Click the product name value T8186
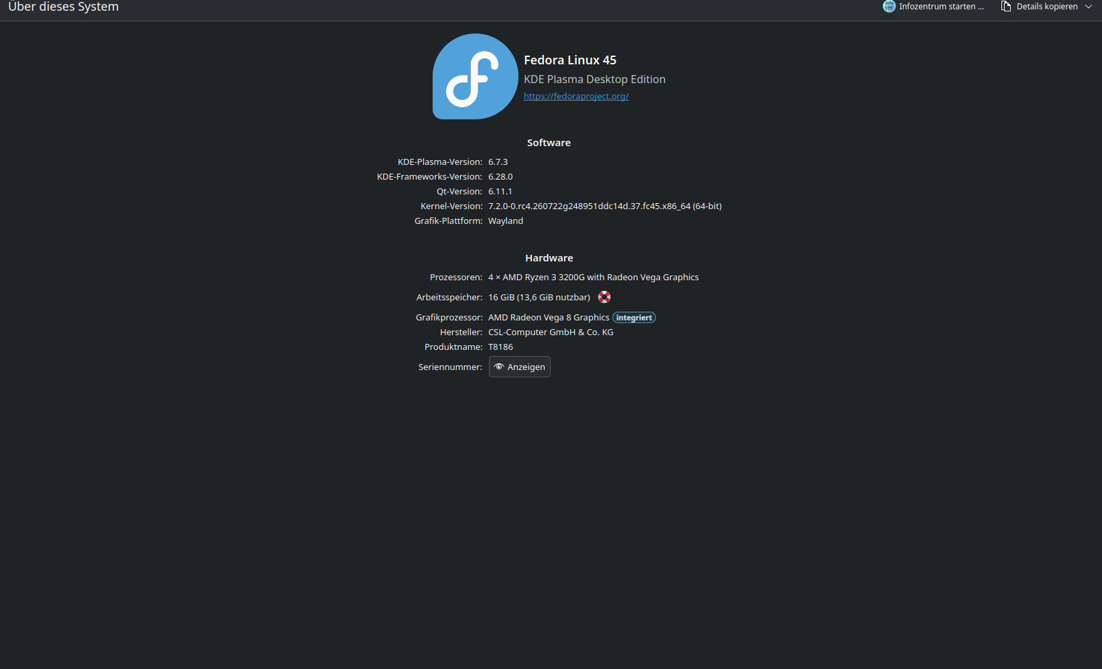Screen dimensions: 1102x669 (x=500, y=347)
